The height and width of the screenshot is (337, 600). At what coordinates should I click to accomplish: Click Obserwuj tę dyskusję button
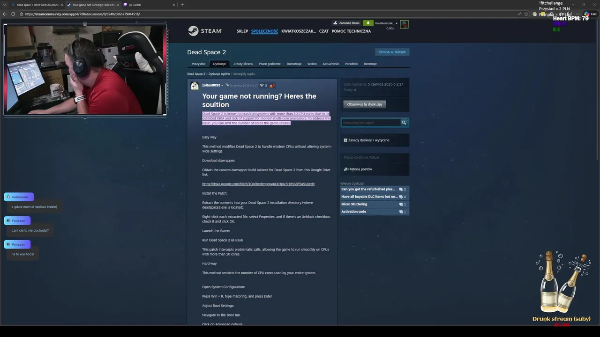pyautogui.click(x=365, y=104)
